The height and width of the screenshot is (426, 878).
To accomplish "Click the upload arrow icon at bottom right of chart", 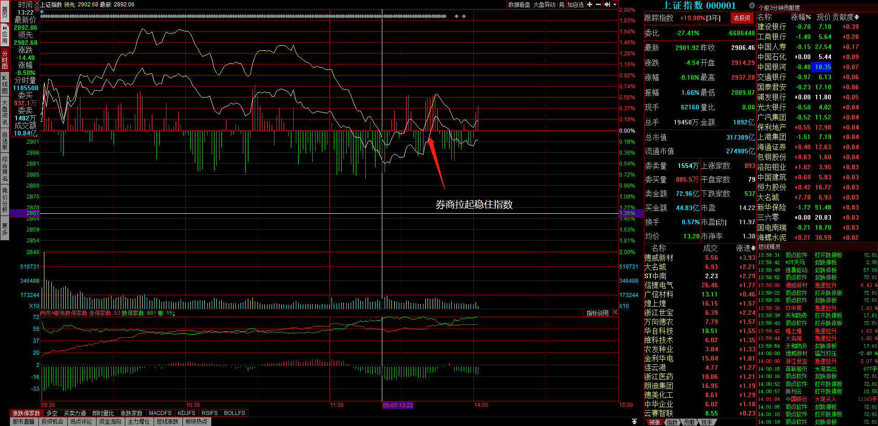I will (x=634, y=421).
